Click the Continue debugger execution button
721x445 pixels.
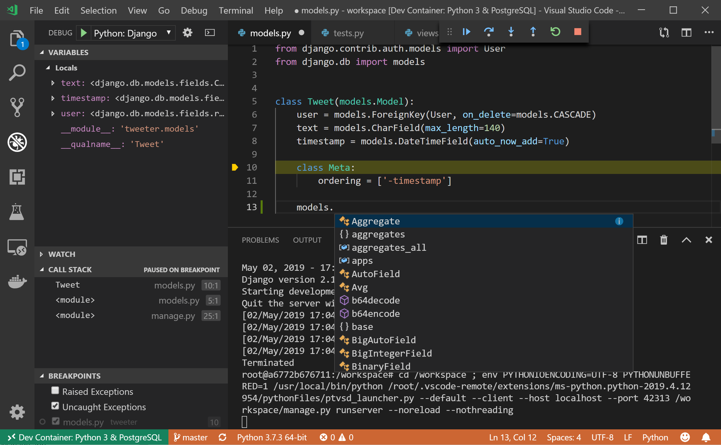[x=466, y=32]
